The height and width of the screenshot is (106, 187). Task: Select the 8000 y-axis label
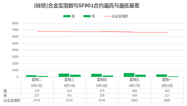[x=15, y=23]
